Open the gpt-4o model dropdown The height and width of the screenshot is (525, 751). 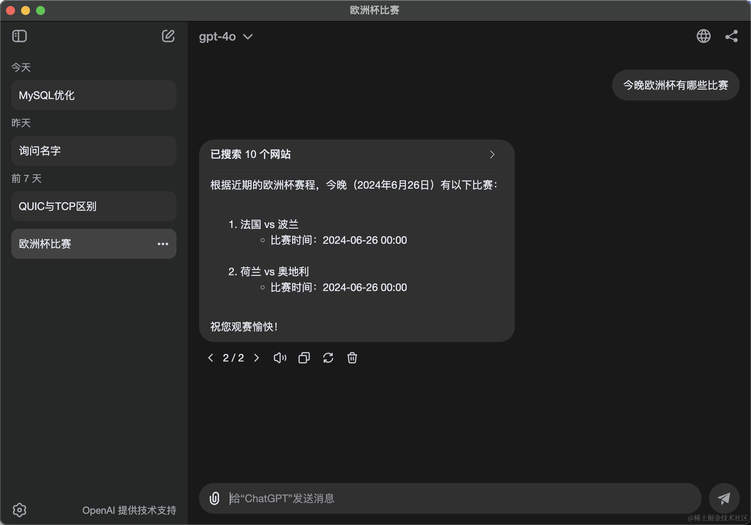pyautogui.click(x=226, y=36)
